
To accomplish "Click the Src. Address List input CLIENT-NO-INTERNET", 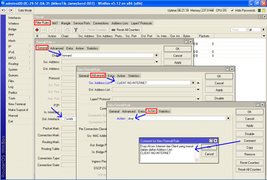I will tap(153, 83).
